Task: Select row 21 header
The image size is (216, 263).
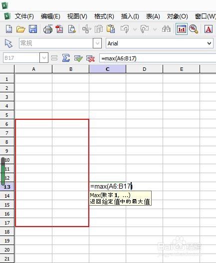Action: (x=7, y=259)
